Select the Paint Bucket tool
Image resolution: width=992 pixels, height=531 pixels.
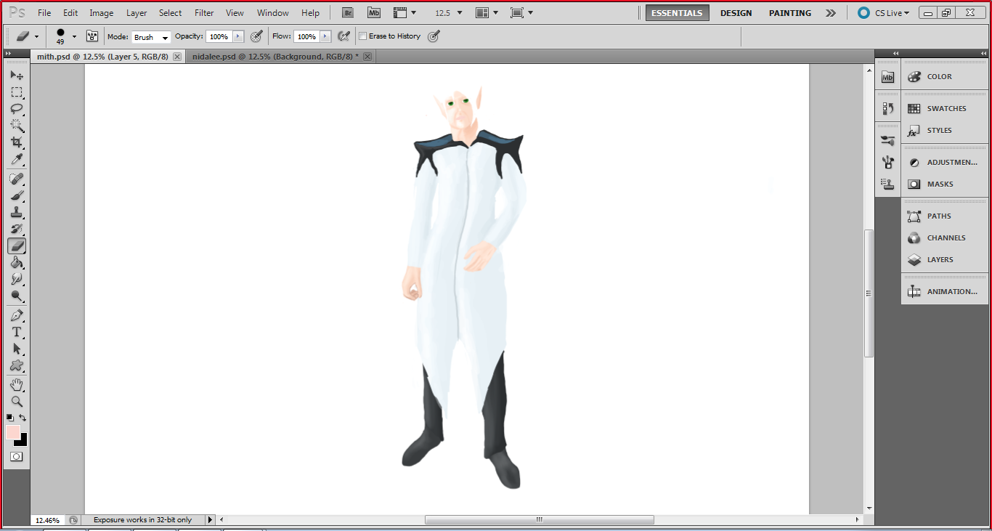17,262
